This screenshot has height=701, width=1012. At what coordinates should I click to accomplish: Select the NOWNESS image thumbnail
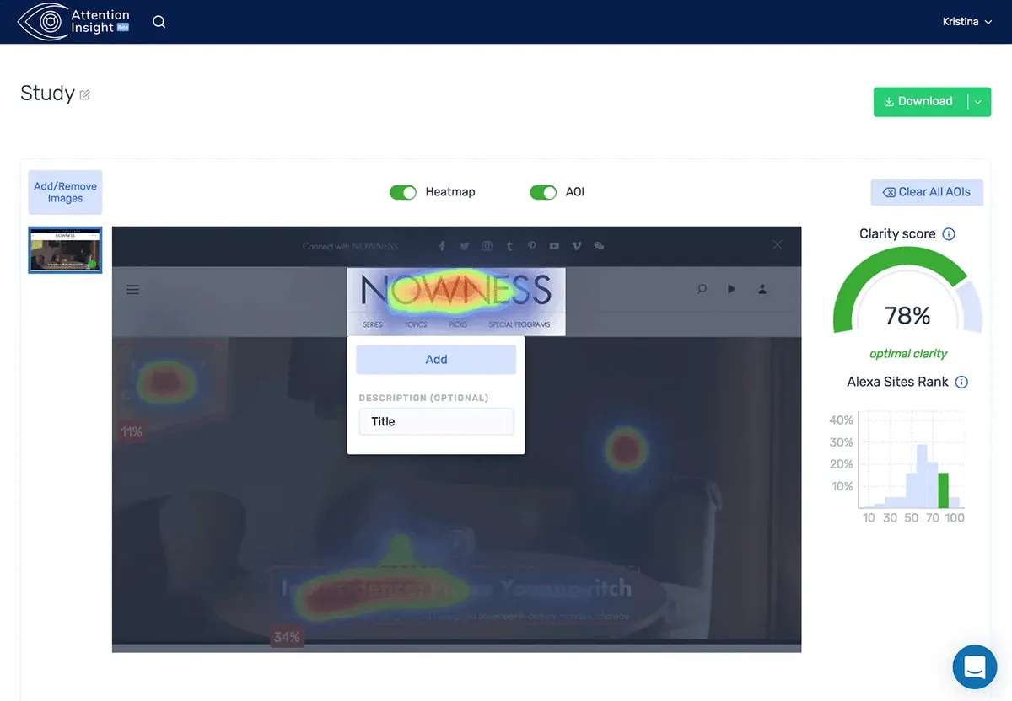66,249
